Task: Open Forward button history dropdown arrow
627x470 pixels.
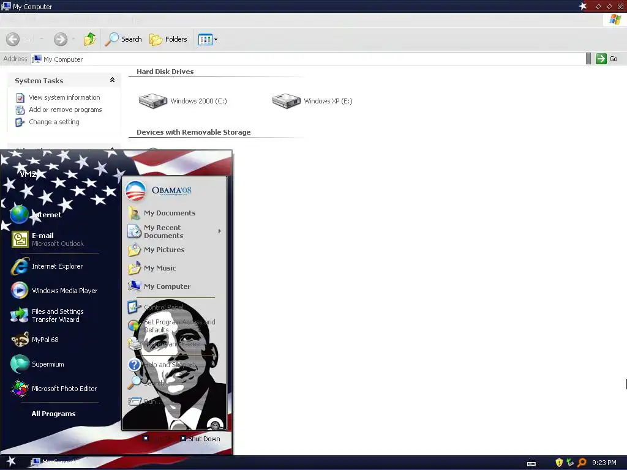Action: (73, 39)
